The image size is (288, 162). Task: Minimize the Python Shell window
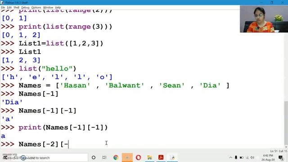(x=261, y=2)
